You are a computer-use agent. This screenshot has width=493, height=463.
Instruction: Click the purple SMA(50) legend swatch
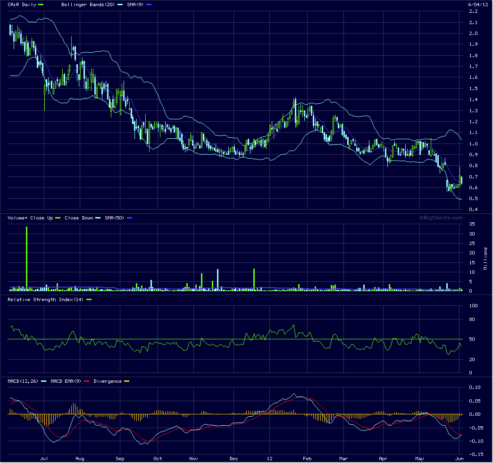tap(130, 218)
